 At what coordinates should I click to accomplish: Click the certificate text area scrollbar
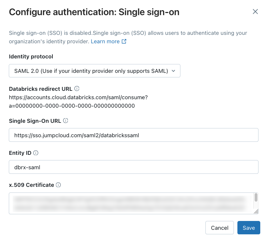pos(256,198)
